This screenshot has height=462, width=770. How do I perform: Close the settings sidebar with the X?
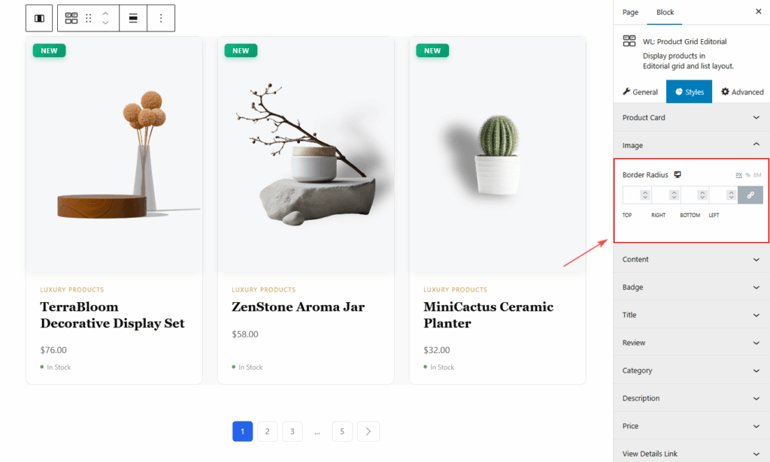tap(758, 12)
